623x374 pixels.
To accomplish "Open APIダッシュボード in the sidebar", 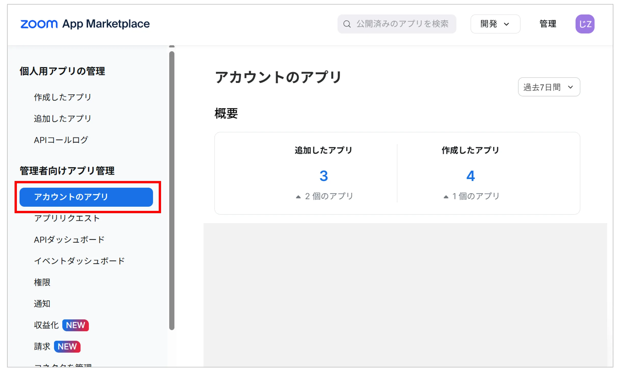I will point(69,239).
